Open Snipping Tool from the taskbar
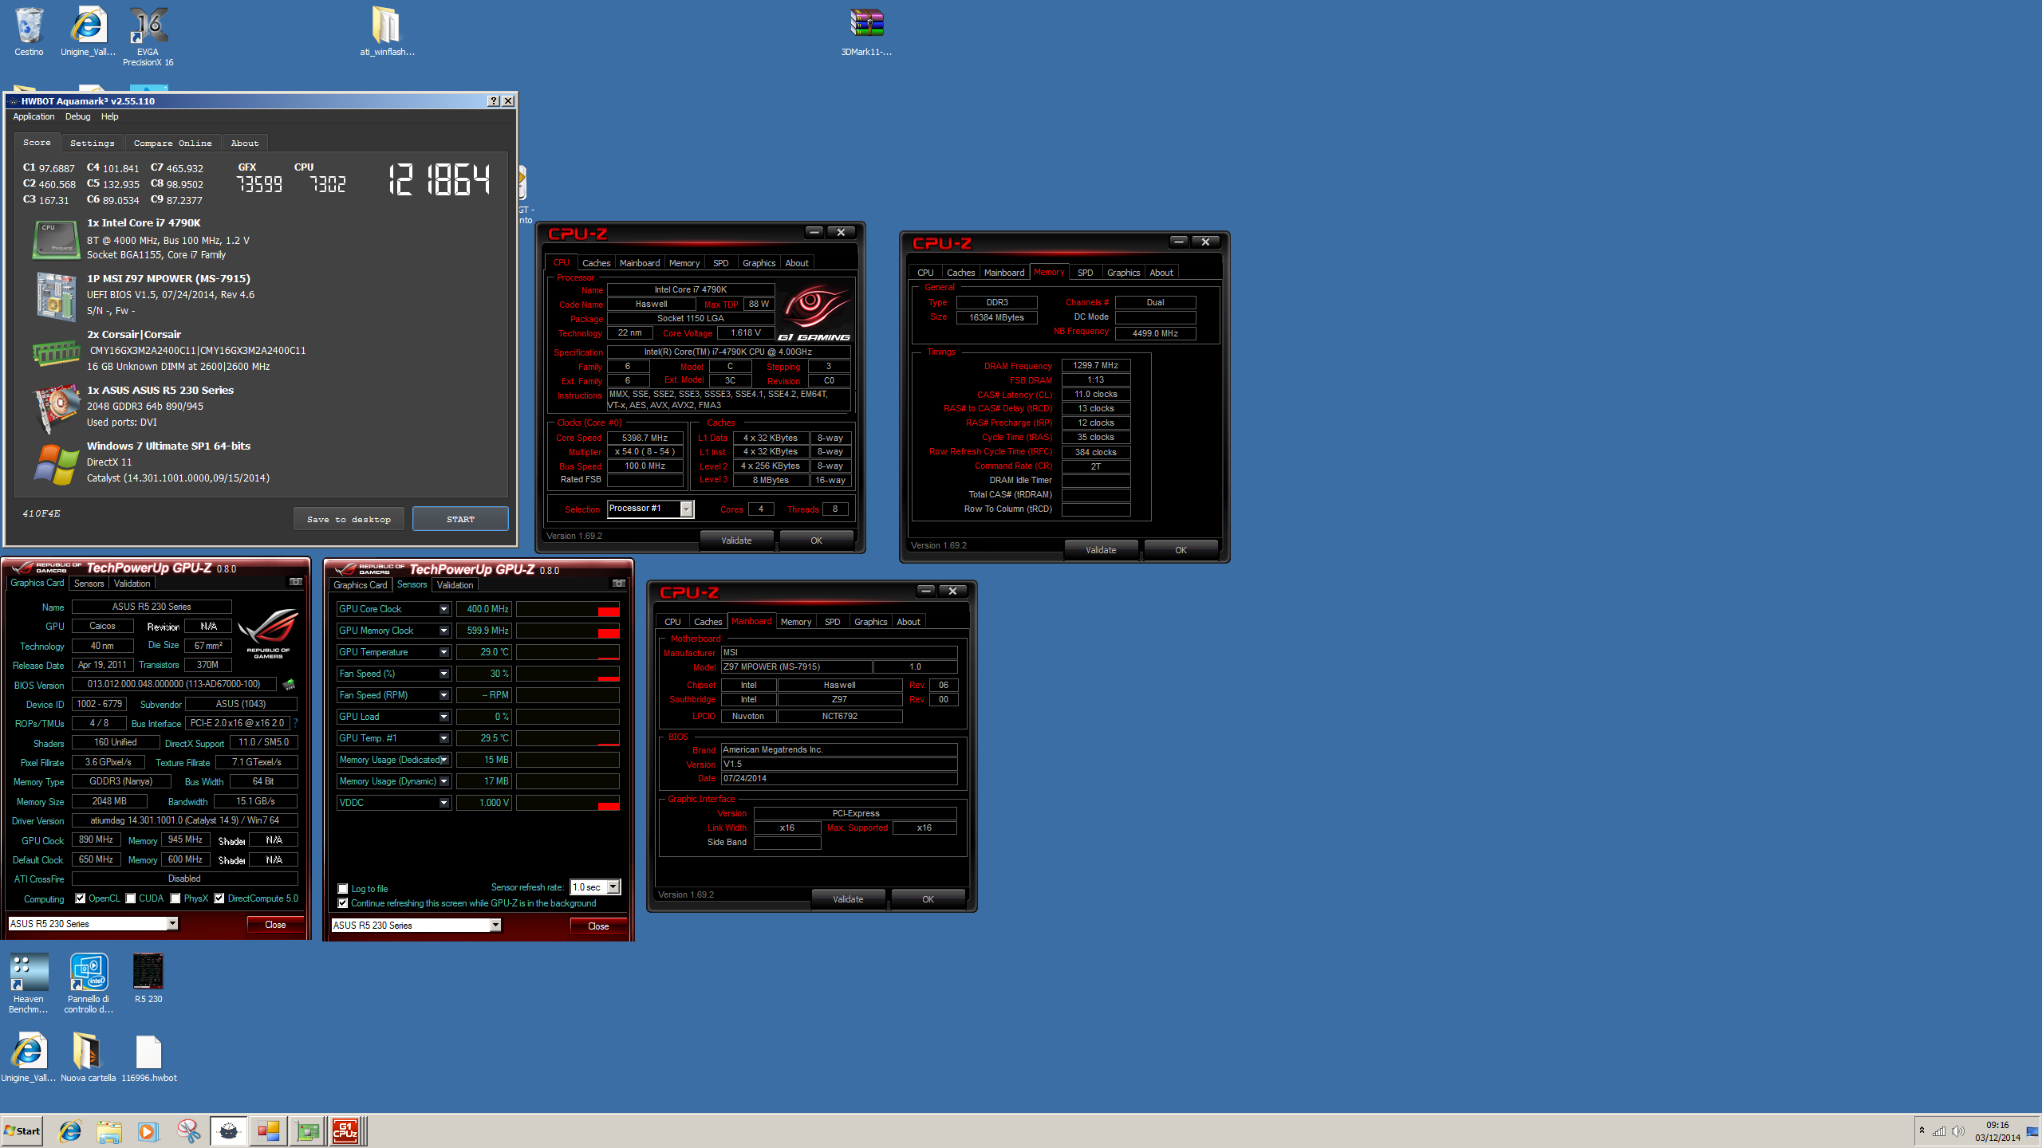The height and width of the screenshot is (1148, 2042). coord(188,1130)
